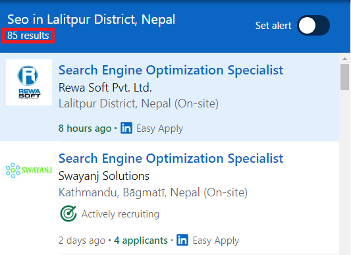351x255 pixels.
Task: Click the Swayanj company logo
Action: [x=29, y=170]
